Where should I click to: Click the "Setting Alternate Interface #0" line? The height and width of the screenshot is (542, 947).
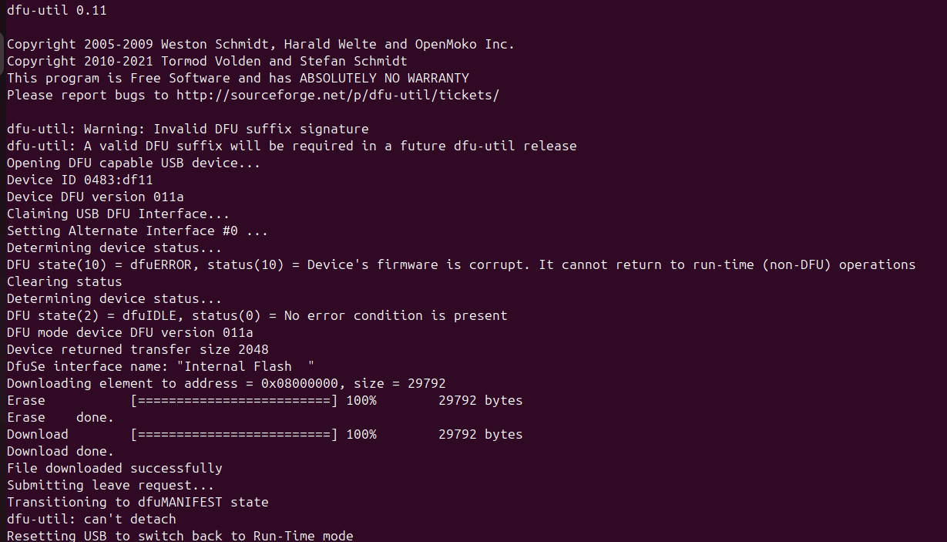pyautogui.click(x=137, y=231)
